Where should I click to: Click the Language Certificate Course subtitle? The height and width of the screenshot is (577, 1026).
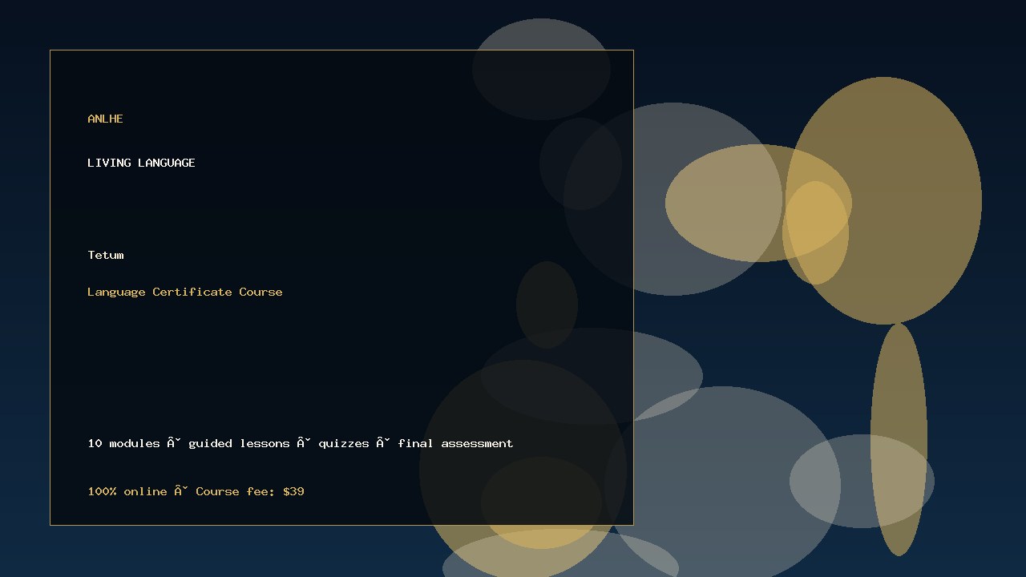click(185, 292)
